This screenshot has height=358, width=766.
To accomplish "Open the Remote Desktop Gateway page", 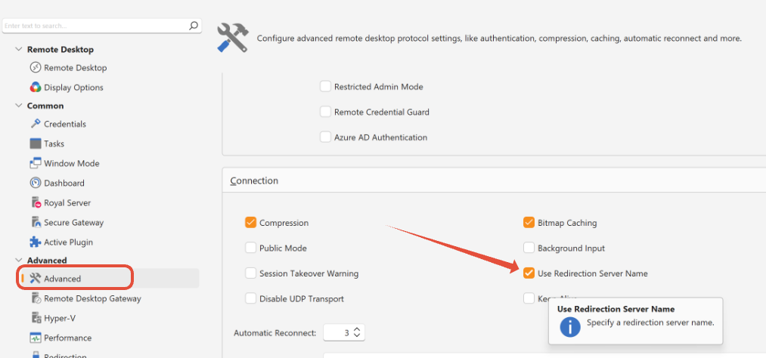I will coord(92,298).
